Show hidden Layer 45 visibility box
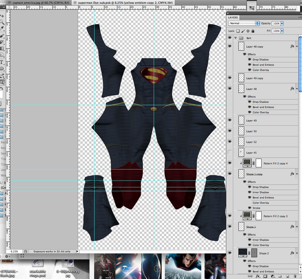 230,152
